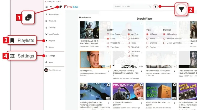Open options menu for Is this worth the extra $1,000
This screenshot has width=197, height=110.
(x=142, y=103)
